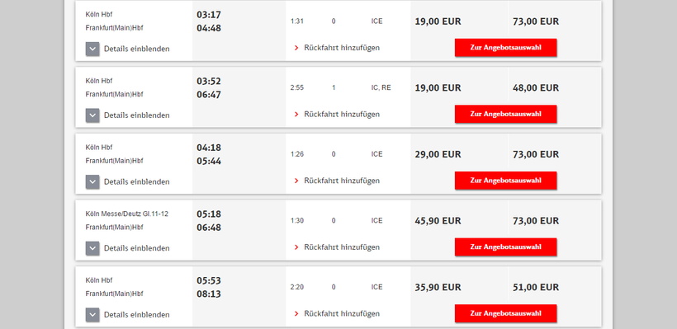Click red arrow icon next to Rückfahrt hinzufügen for 03:17 trip
Screen dimensions: 677x329
296,48
